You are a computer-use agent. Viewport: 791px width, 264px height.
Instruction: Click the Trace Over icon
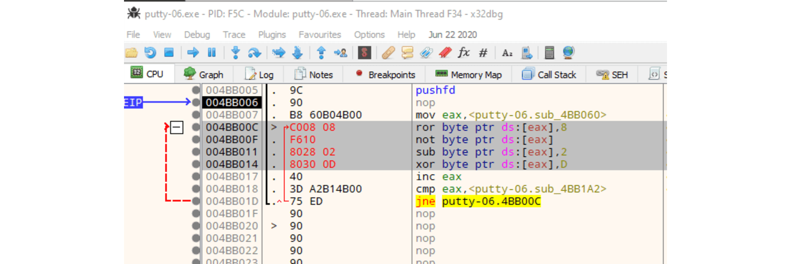point(297,53)
